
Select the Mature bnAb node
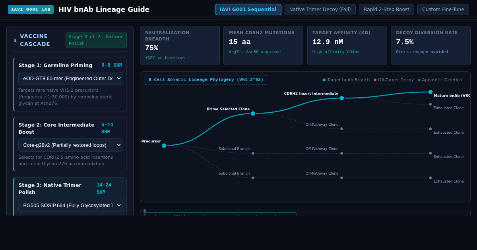click(x=430, y=92)
